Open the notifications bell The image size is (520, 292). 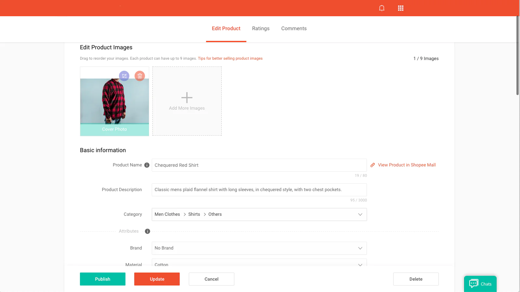(382, 8)
